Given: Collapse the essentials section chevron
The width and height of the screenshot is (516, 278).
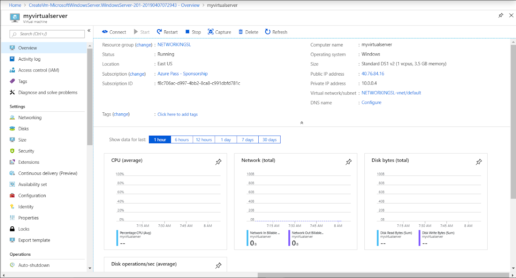Looking at the screenshot, I should click(302, 123).
